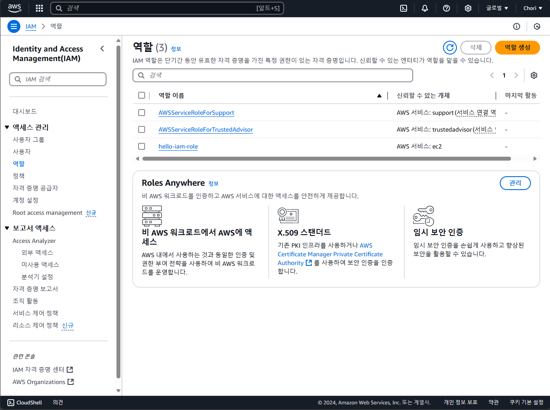Open CloudShell icon in top navigation bar
This screenshot has width=550, height=410.
[403, 8]
